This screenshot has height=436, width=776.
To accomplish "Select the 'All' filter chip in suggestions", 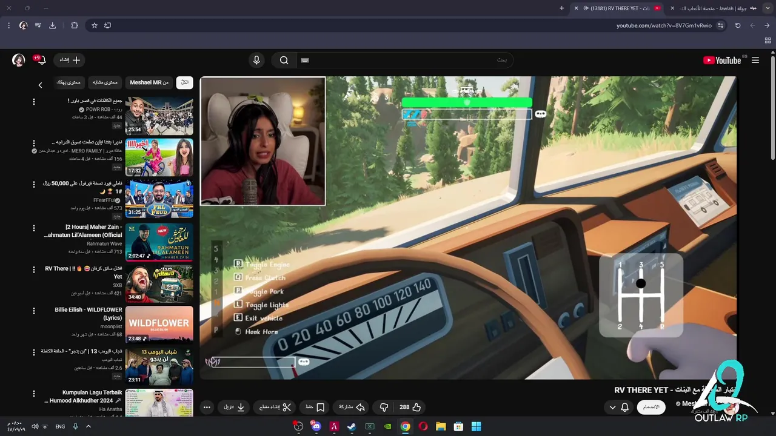I will pyautogui.click(x=184, y=82).
